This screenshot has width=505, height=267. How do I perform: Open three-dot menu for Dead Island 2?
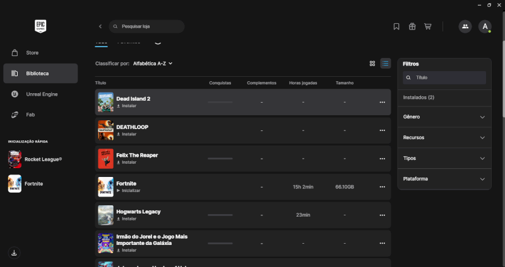(382, 102)
